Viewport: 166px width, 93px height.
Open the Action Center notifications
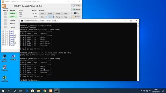click(163, 91)
